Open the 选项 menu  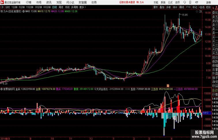tap(177, 2)
